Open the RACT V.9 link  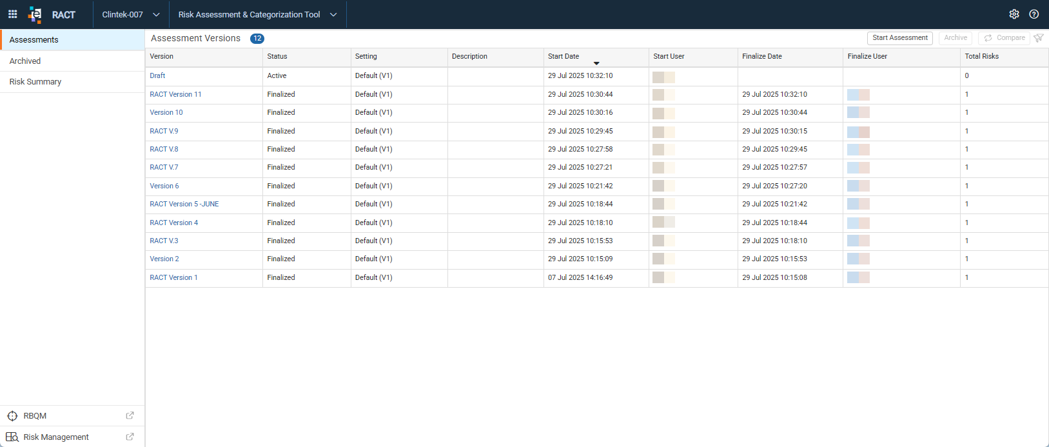(x=164, y=132)
